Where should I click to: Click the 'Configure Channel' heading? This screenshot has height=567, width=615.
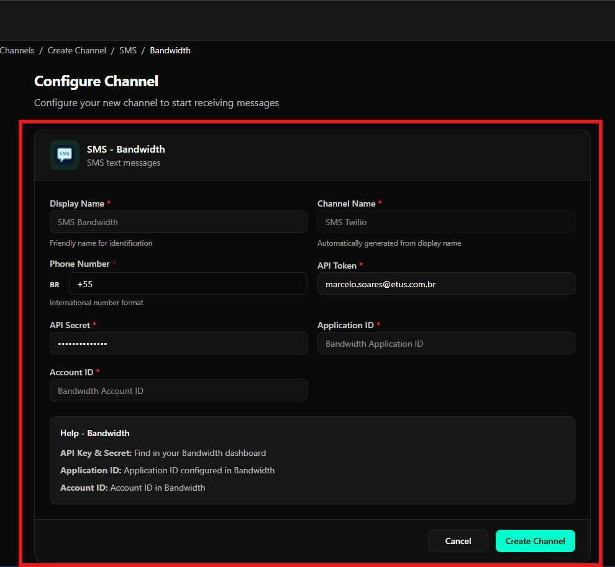point(96,81)
